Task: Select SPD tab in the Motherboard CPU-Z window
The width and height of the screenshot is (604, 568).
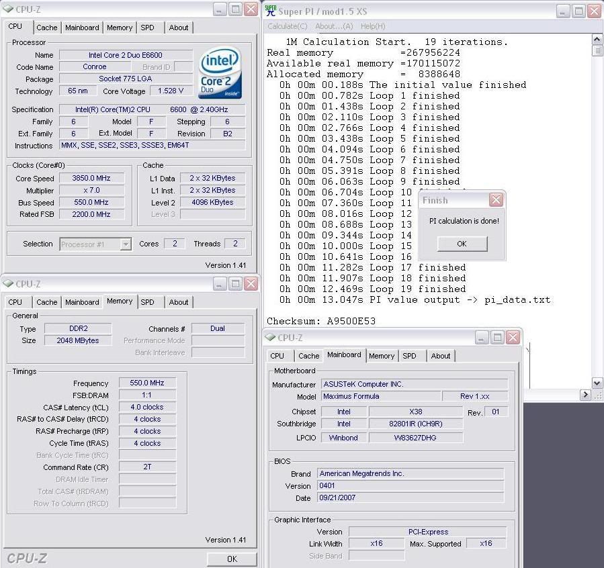Action: (409, 356)
